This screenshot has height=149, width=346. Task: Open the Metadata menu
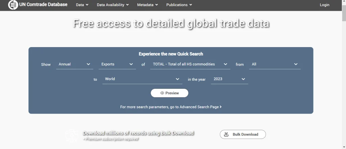click(x=147, y=5)
